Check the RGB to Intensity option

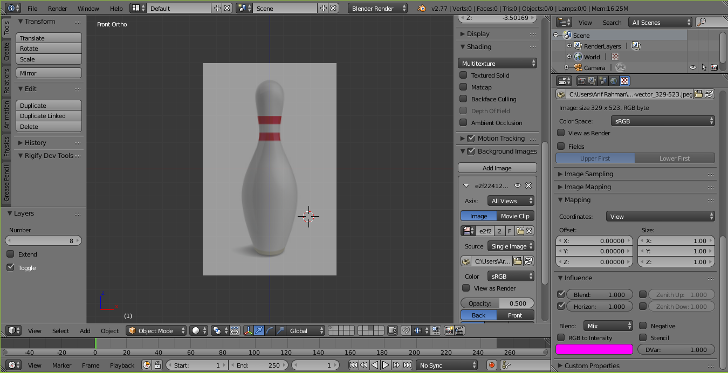pyautogui.click(x=561, y=338)
